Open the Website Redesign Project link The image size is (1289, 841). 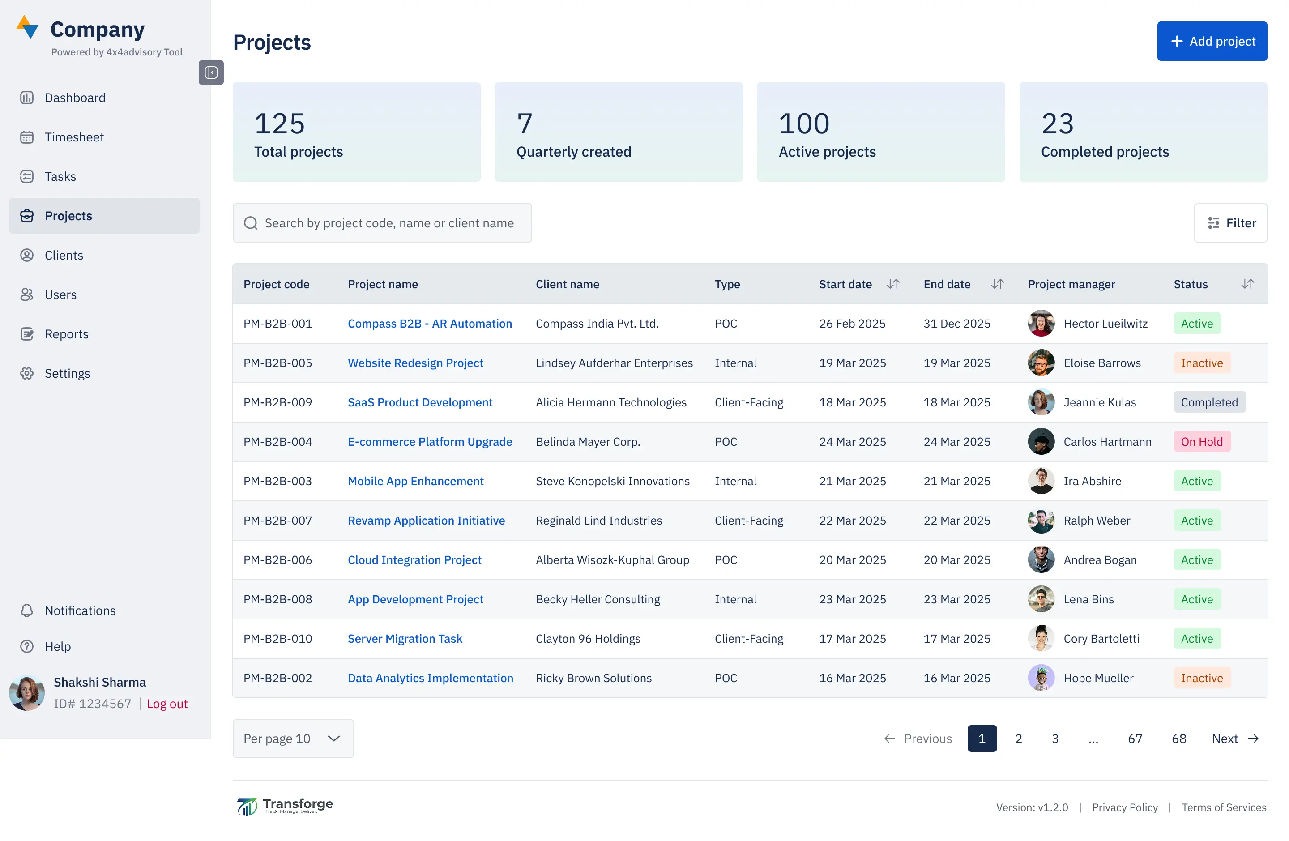(x=415, y=363)
